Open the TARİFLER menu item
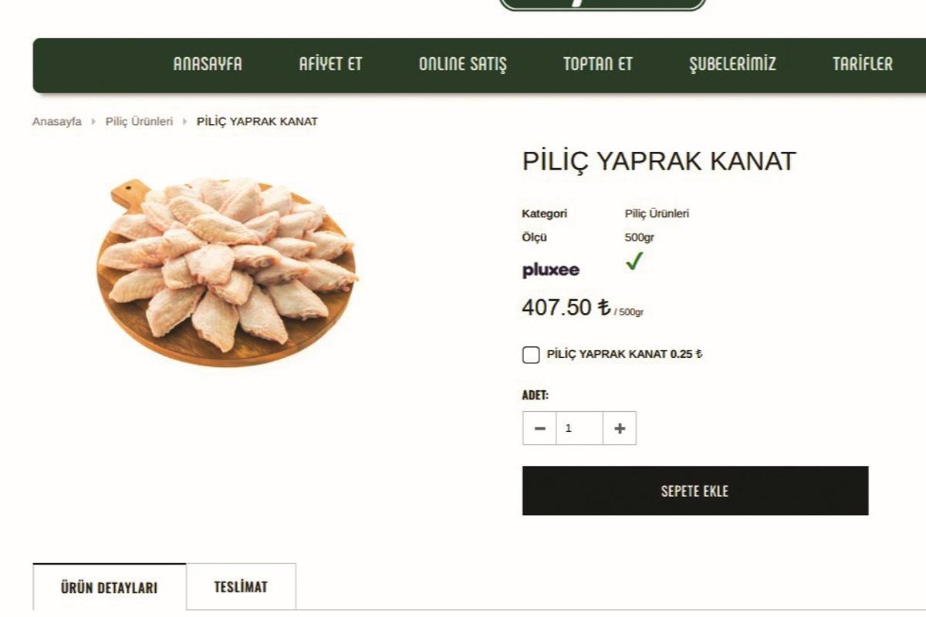This screenshot has width=926, height=617. pyautogui.click(x=863, y=64)
